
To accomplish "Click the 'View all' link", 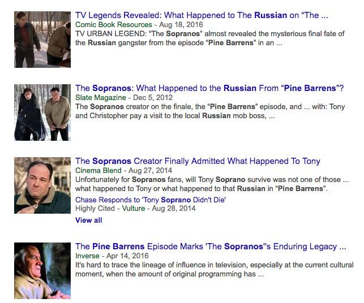I will [89, 220].
